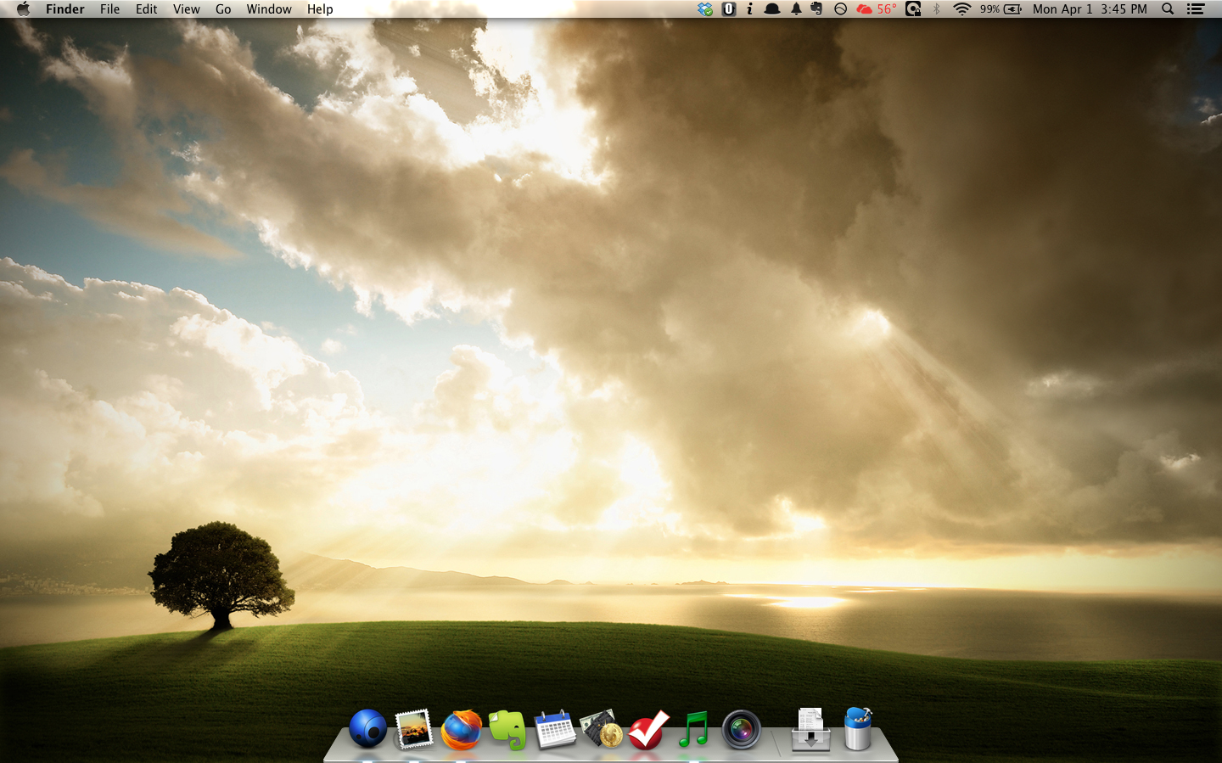Open the Go menu
The height and width of the screenshot is (763, 1222).
tap(223, 8)
